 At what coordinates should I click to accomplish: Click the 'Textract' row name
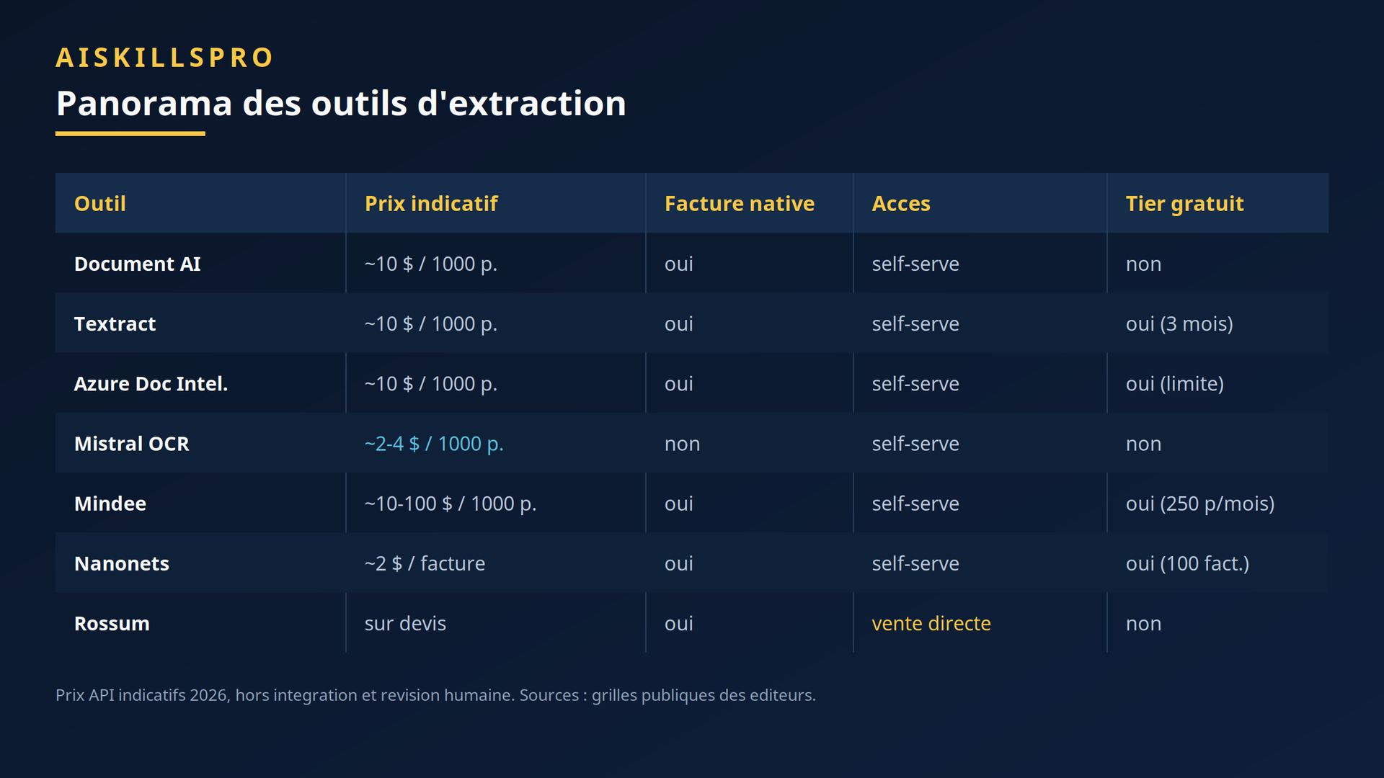[x=115, y=323]
